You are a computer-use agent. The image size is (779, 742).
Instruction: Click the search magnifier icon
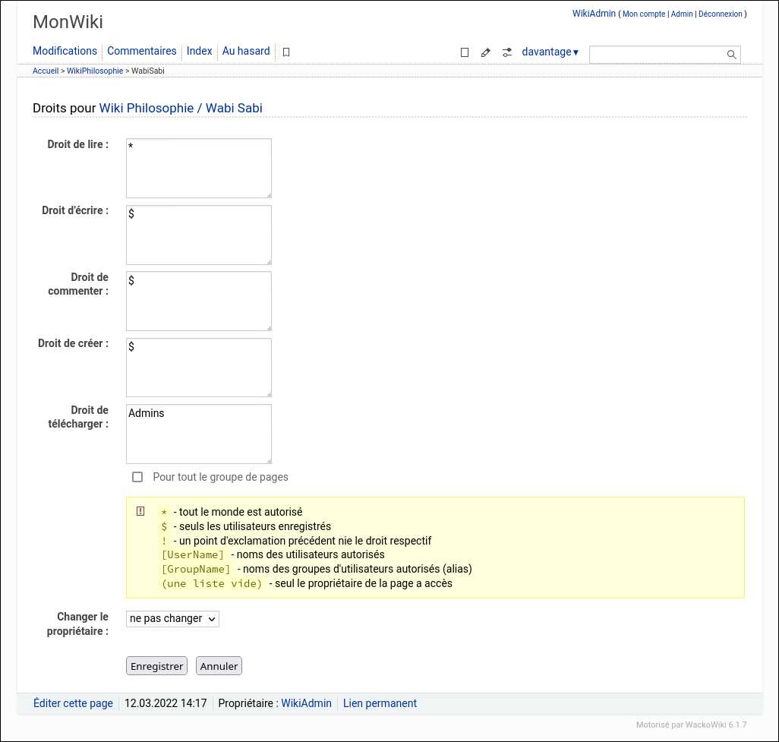point(731,55)
